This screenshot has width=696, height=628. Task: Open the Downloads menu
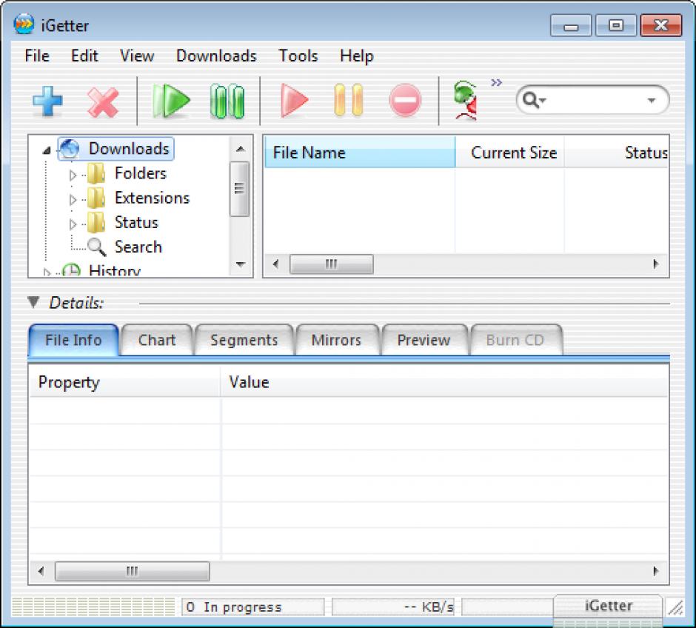pyautogui.click(x=216, y=56)
